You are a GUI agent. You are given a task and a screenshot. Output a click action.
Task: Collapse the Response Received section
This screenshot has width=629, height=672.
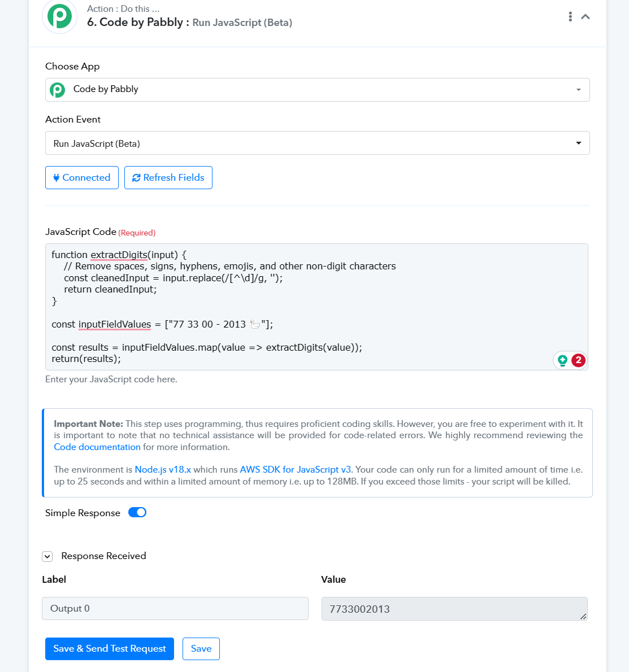pos(47,556)
